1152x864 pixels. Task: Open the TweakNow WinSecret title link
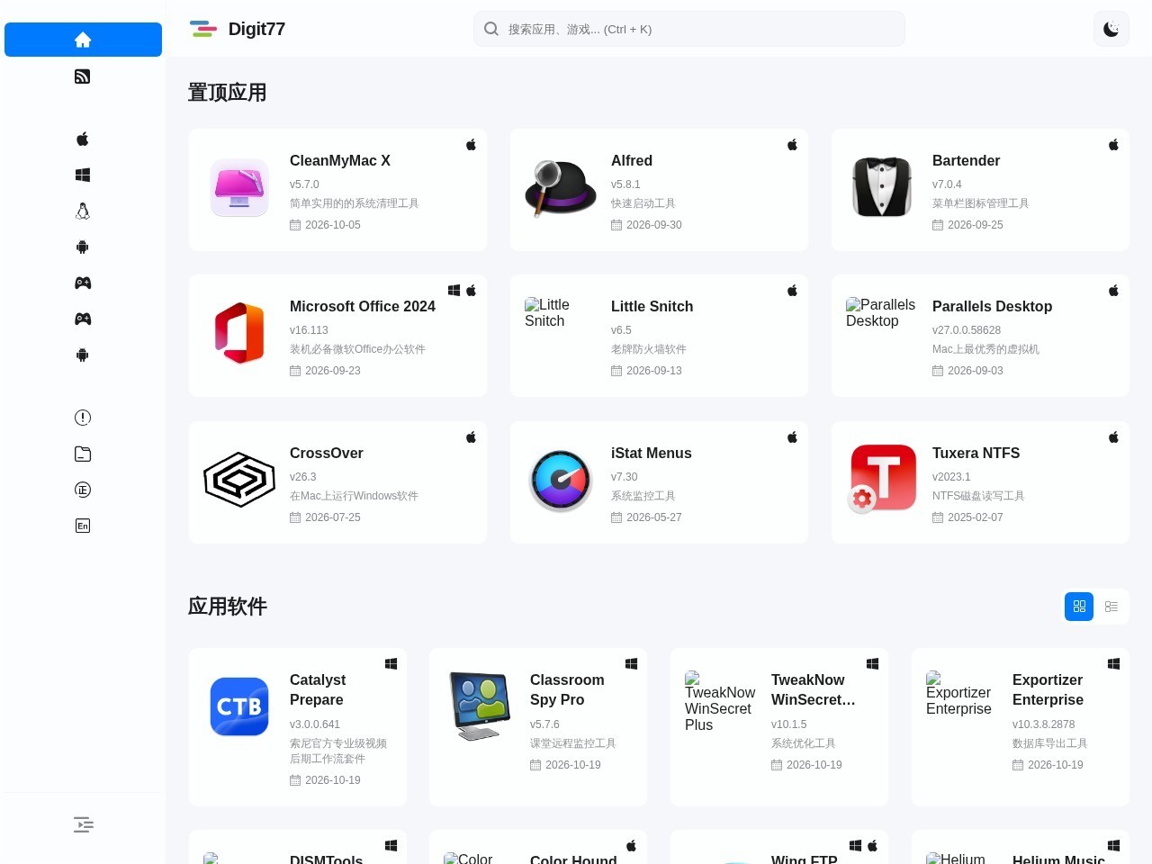coord(814,689)
